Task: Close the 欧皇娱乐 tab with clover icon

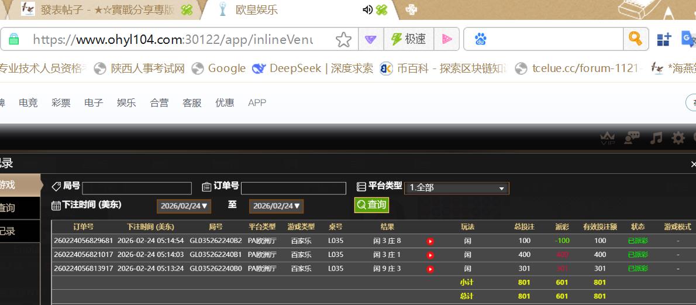Action: coord(382,10)
